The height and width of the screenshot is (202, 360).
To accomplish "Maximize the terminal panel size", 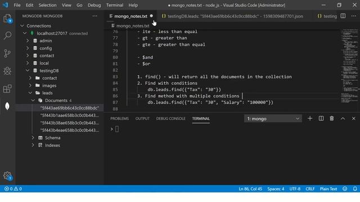I will 343,118.
